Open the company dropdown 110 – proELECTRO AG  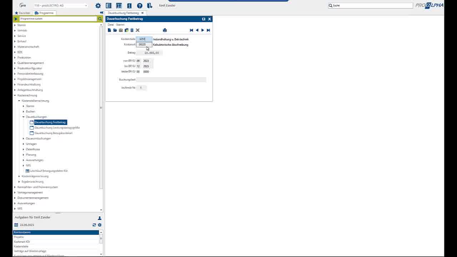[x=61, y=6]
